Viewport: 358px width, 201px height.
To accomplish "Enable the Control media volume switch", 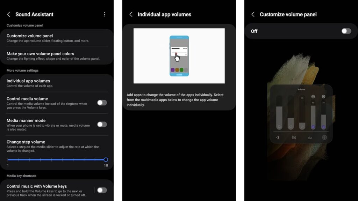I will [102, 103].
